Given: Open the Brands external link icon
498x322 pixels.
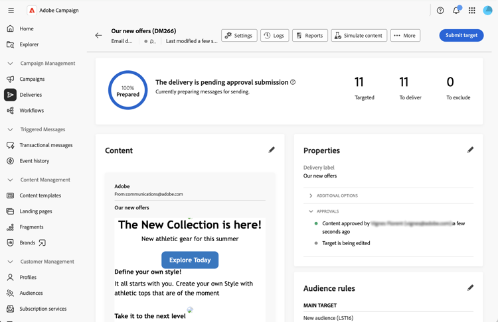Looking at the screenshot, I should pos(42,242).
